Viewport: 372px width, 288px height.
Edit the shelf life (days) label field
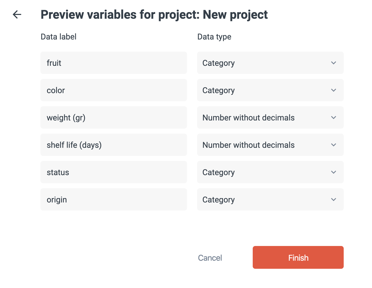114,145
